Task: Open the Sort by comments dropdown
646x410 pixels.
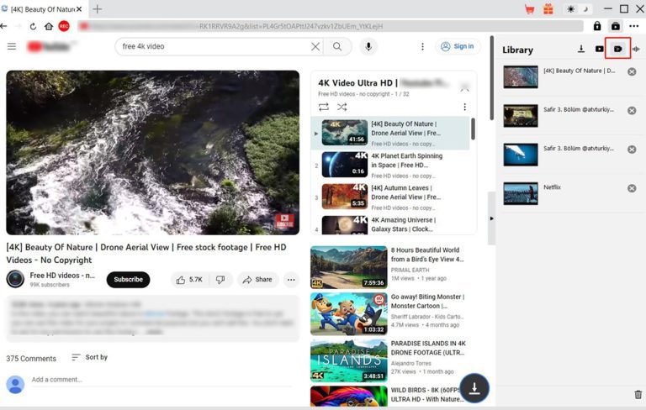Action: tap(89, 357)
